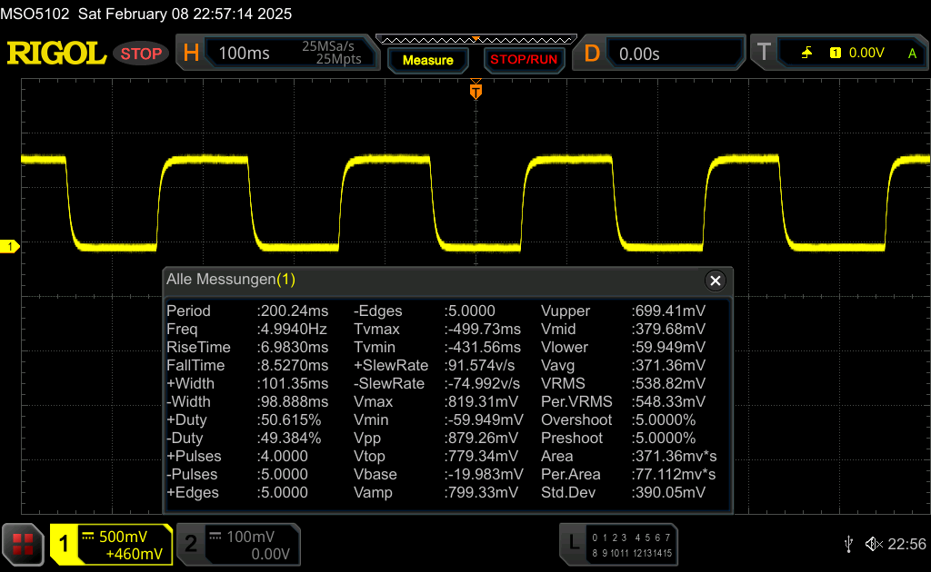This screenshot has height=572, width=931.
Task: Click the USB connection status icon
Action: click(x=848, y=544)
